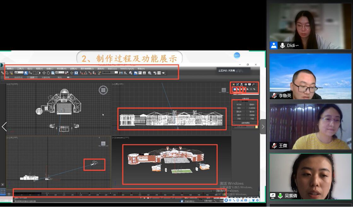The image size is (353, 207).
Task: Click the yellow object color swatch
Action: coord(256,127)
